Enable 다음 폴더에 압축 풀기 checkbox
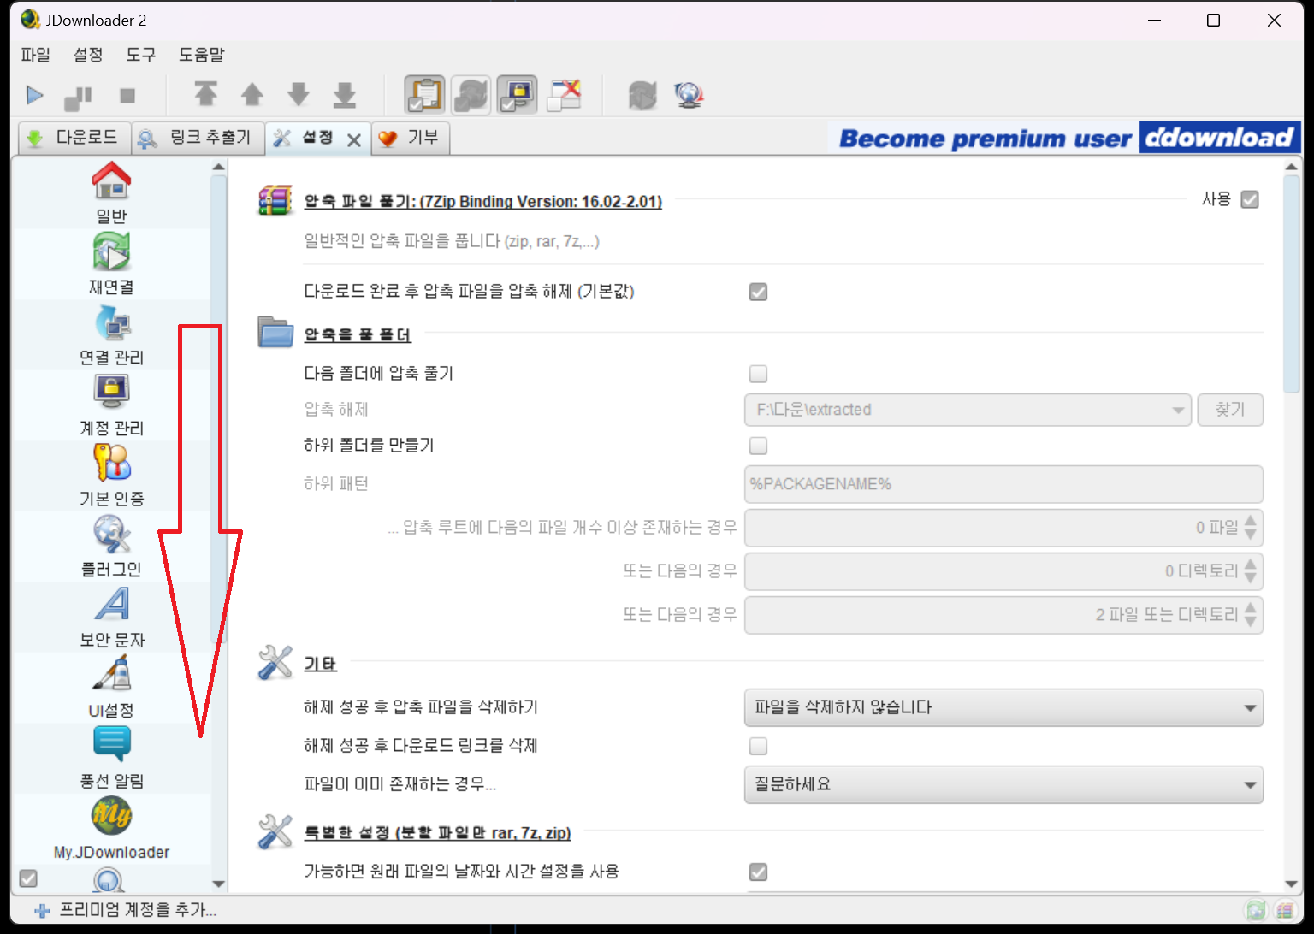The height and width of the screenshot is (934, 1314). click(x=758, y=374)
